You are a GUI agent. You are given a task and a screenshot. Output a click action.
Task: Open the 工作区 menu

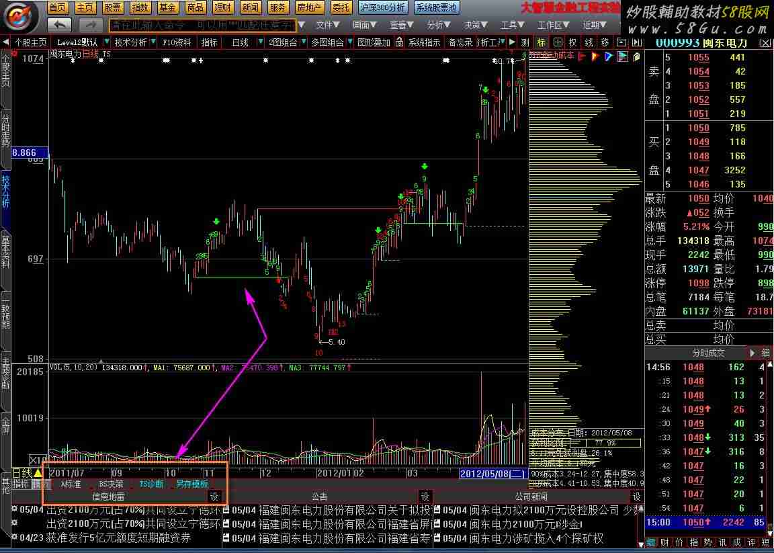tap(554, 25)
